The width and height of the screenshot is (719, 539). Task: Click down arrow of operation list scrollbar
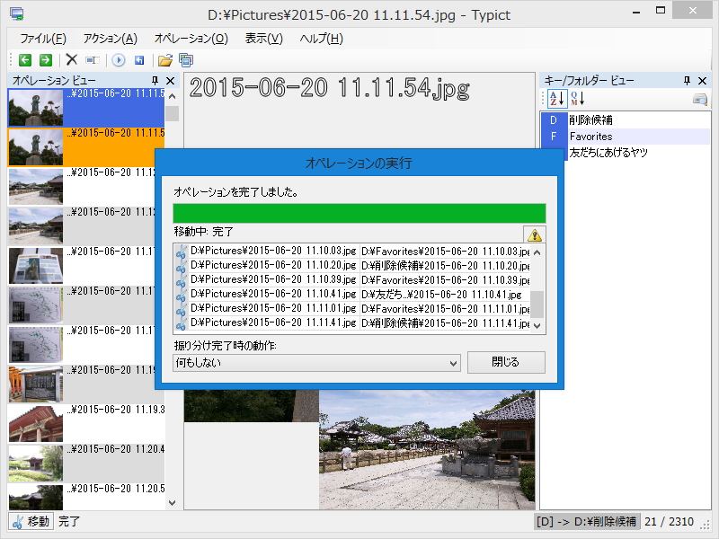click(172, 503)
